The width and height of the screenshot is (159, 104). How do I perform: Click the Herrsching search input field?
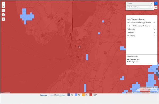coord(138,7)
